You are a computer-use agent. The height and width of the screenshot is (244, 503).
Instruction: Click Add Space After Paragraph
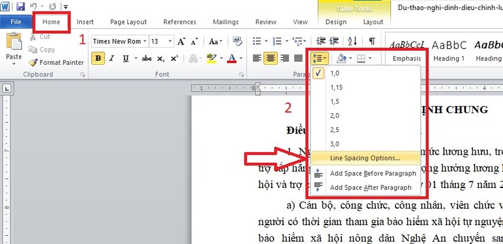click(x=366, y=187)
